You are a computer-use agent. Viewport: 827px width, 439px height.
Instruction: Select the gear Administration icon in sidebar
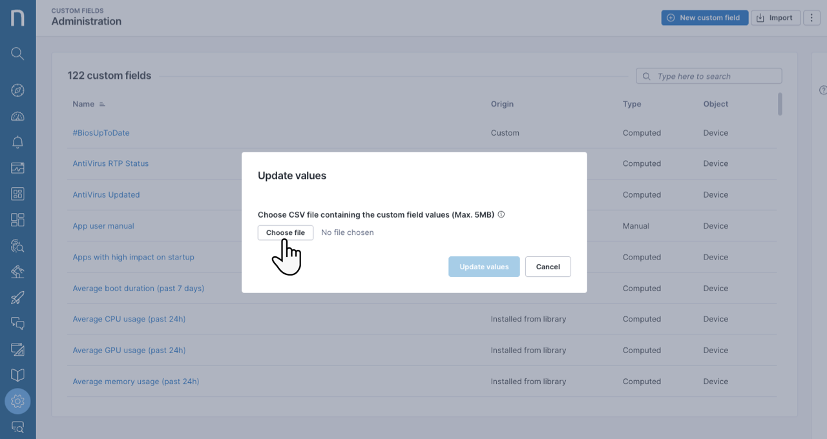coord(17,402)
